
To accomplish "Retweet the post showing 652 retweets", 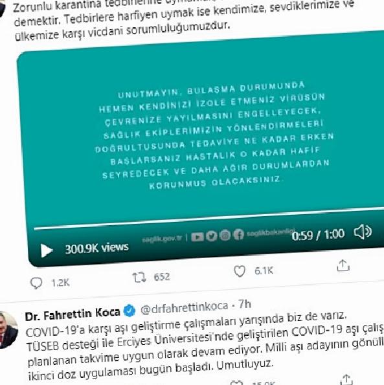I will tap(139, 278).
